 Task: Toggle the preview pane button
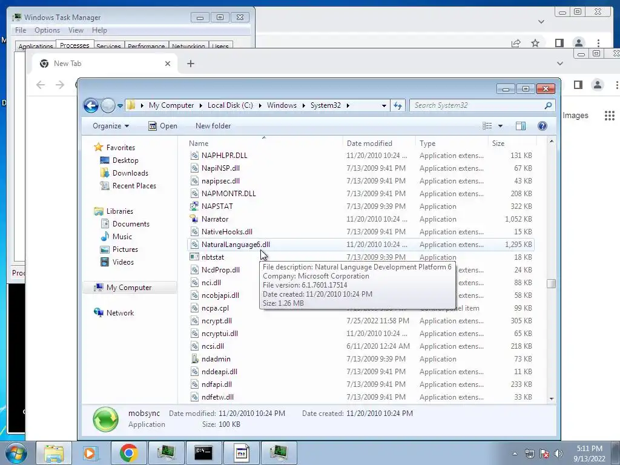(521, 126)
